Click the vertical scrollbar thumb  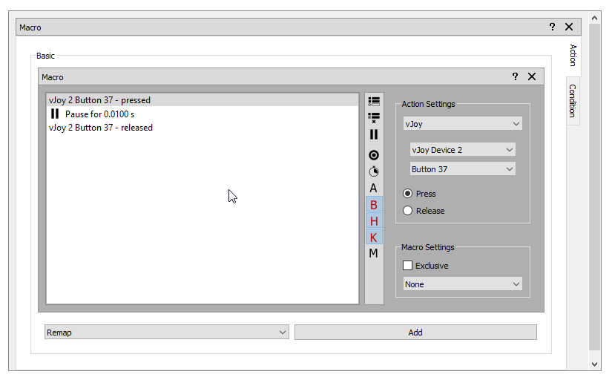click(x=594, y=186)
